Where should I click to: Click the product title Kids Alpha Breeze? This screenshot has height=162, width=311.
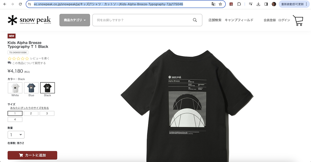(28, 44)
